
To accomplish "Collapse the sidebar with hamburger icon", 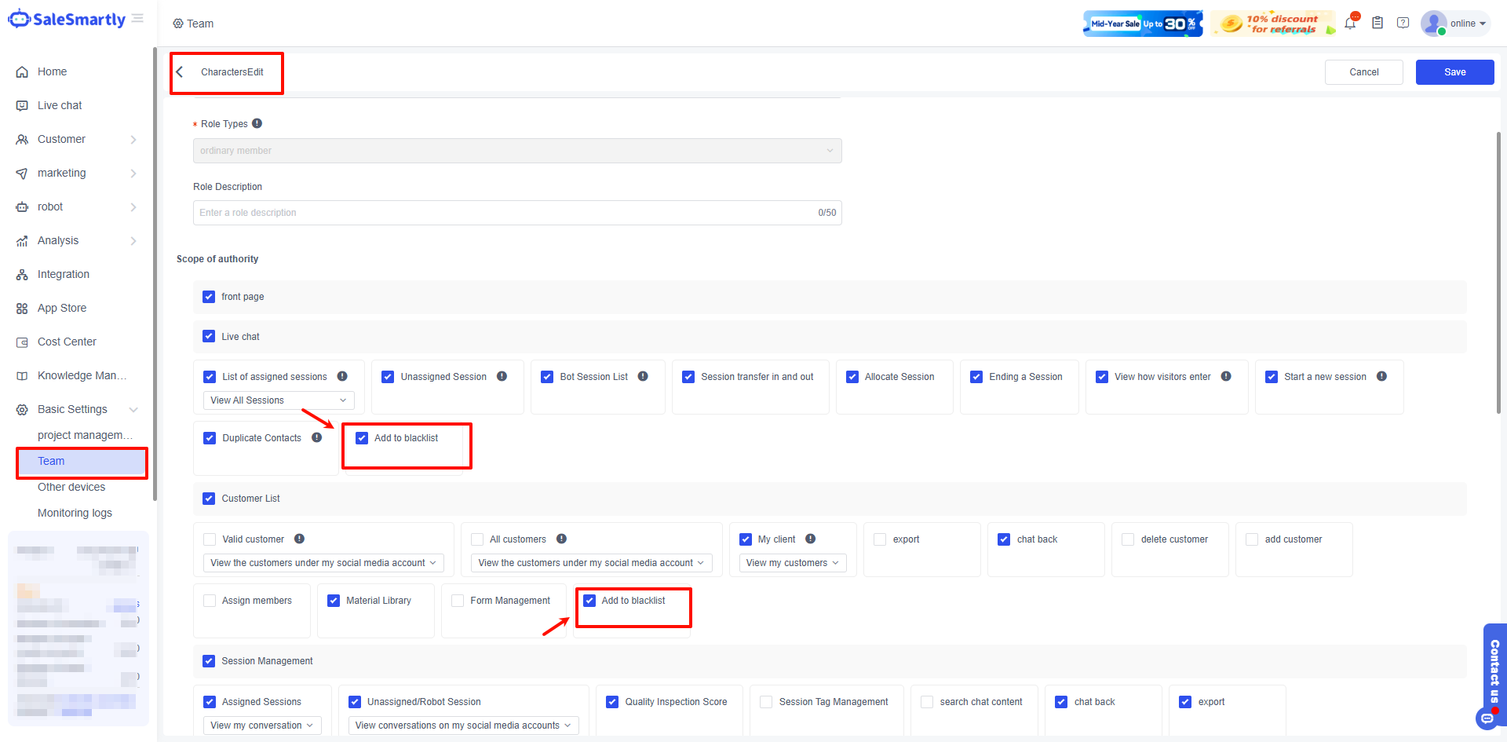I will [x=137, y=19].
